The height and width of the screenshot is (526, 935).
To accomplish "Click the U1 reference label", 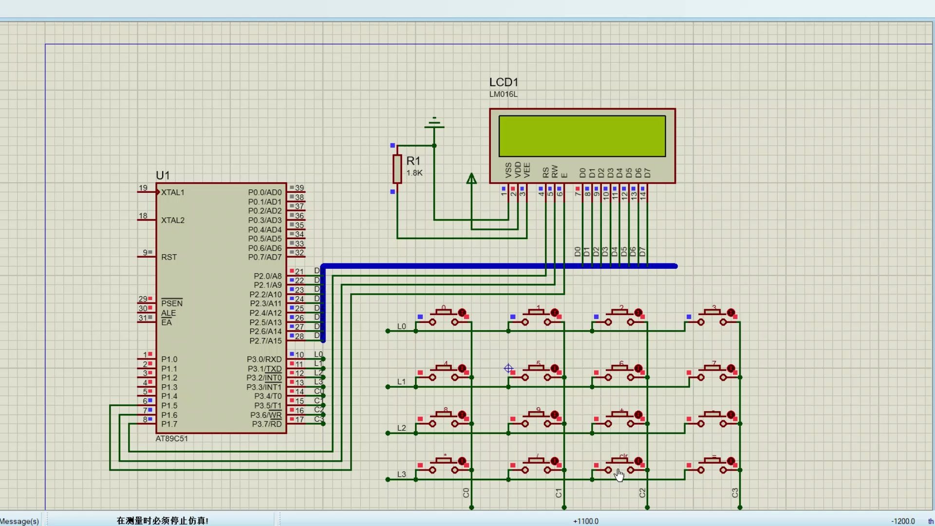I will [x=163, y=175].
